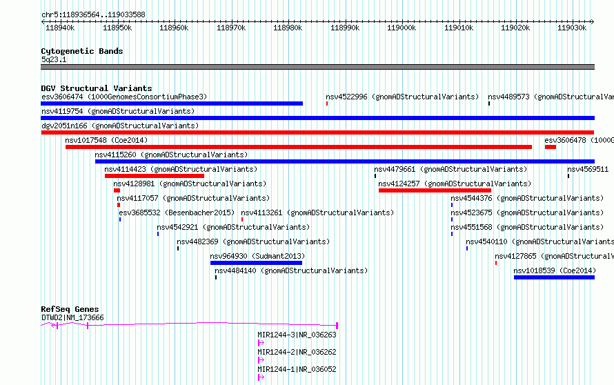Click nsv4542921 variant label
The width and height of the screenshot is (614, 385).
[x=233, y=227]
